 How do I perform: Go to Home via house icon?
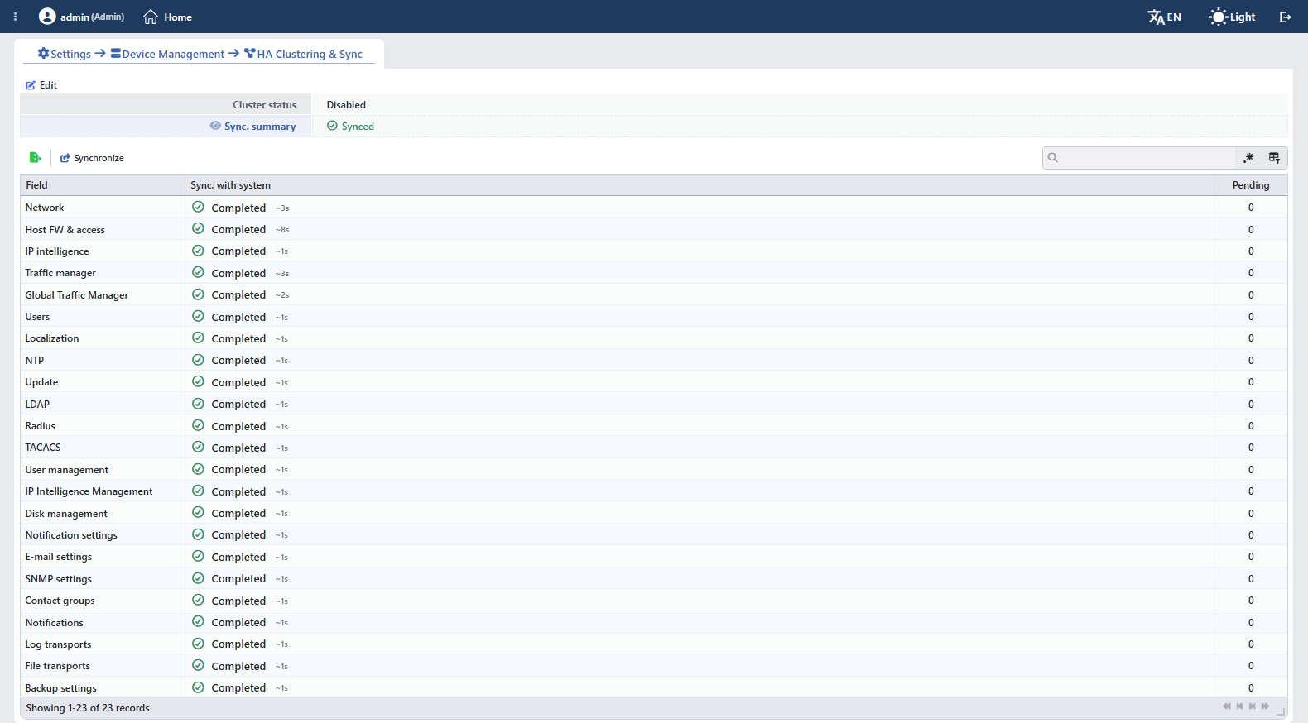pyautogui.click(x=151, y=17)
